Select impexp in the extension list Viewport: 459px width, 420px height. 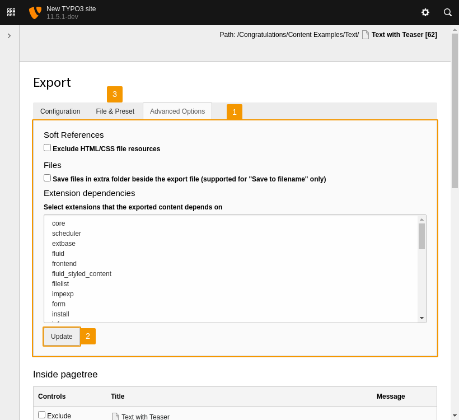pyautogui.click(x=63, y=293)
